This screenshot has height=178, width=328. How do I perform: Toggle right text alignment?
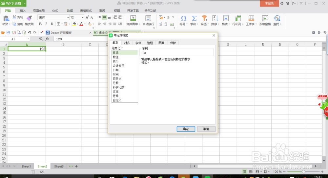click(110, 24)
